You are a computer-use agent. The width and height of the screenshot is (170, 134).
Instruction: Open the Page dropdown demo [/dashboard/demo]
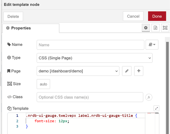(78, 71)
